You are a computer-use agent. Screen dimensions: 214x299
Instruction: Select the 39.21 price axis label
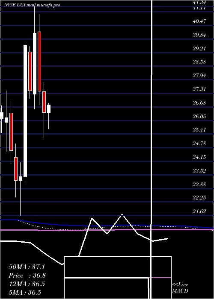click(200, 48)
